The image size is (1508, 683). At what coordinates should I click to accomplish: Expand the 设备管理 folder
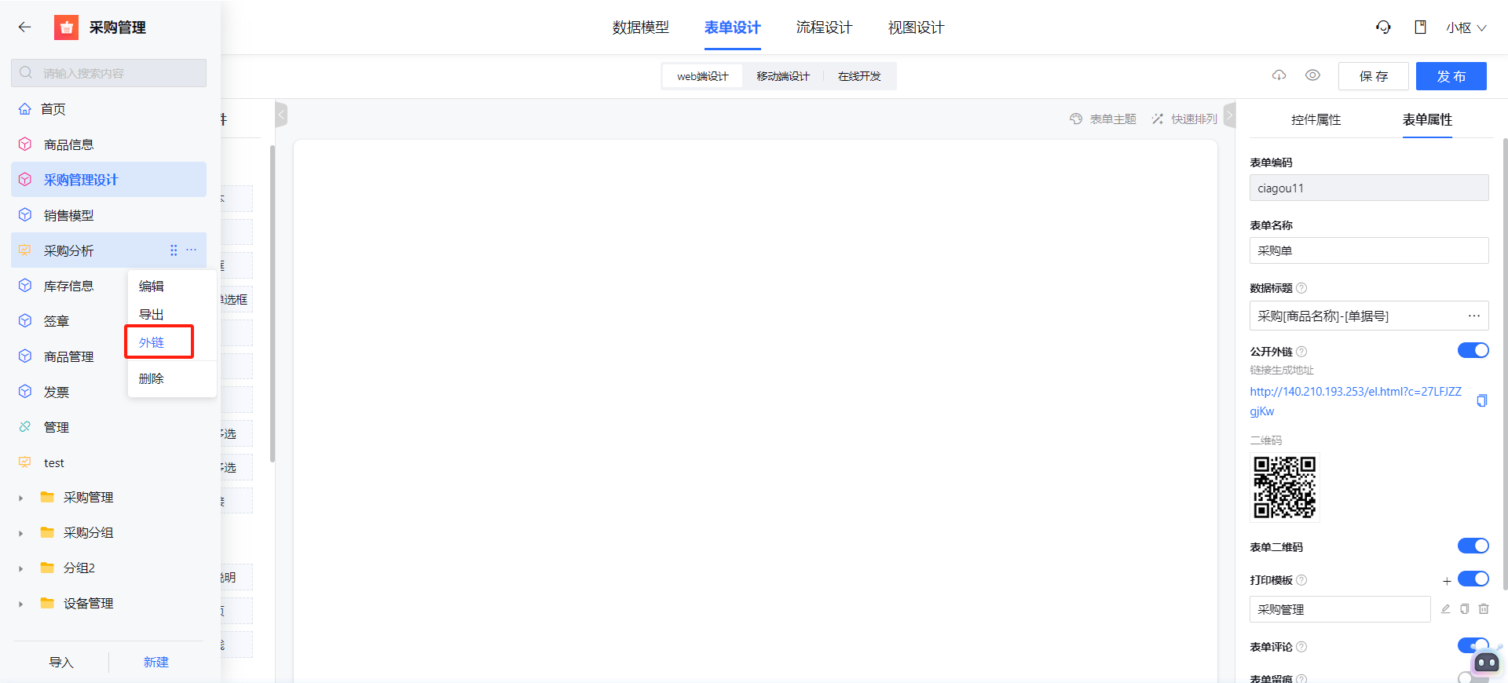coord(20,604)
